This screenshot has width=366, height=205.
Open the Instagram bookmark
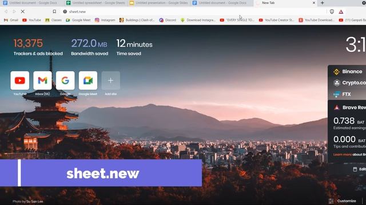coord(105,20)
